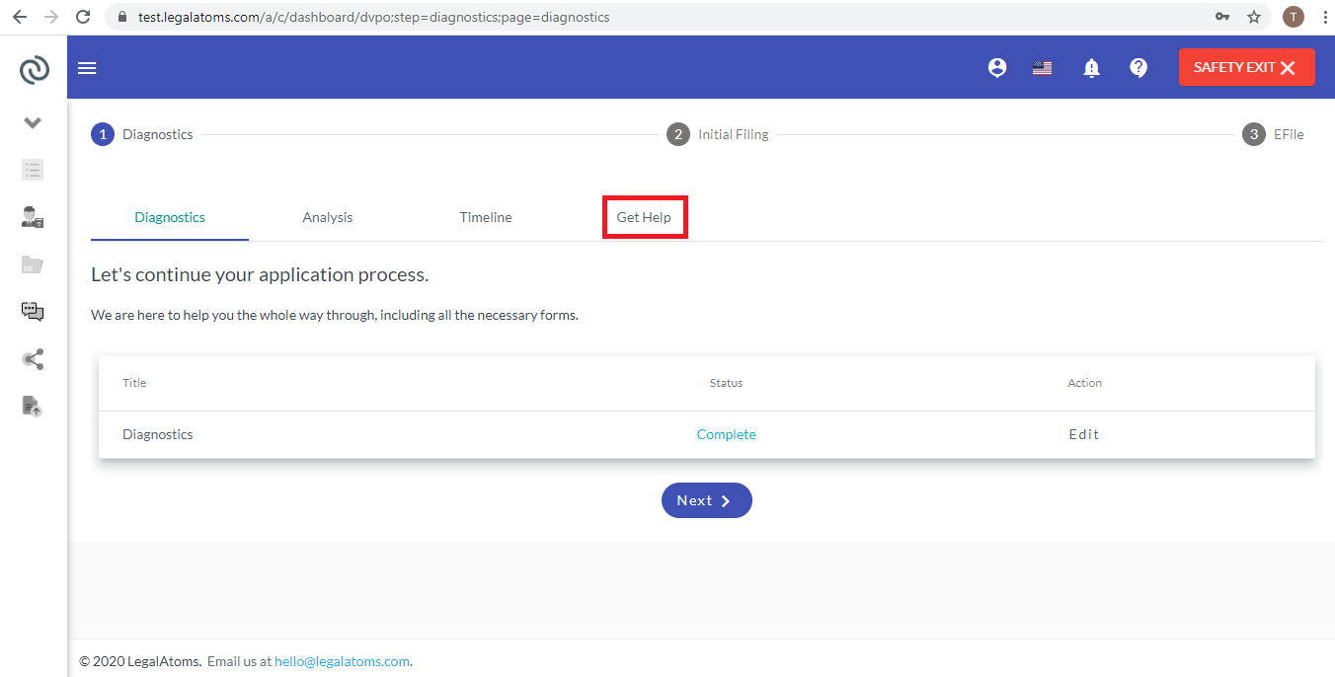Viewport: 1335px width, 677px height.
Task: Open the folder icon in the sidebar
Action: (x=33, y=264)
